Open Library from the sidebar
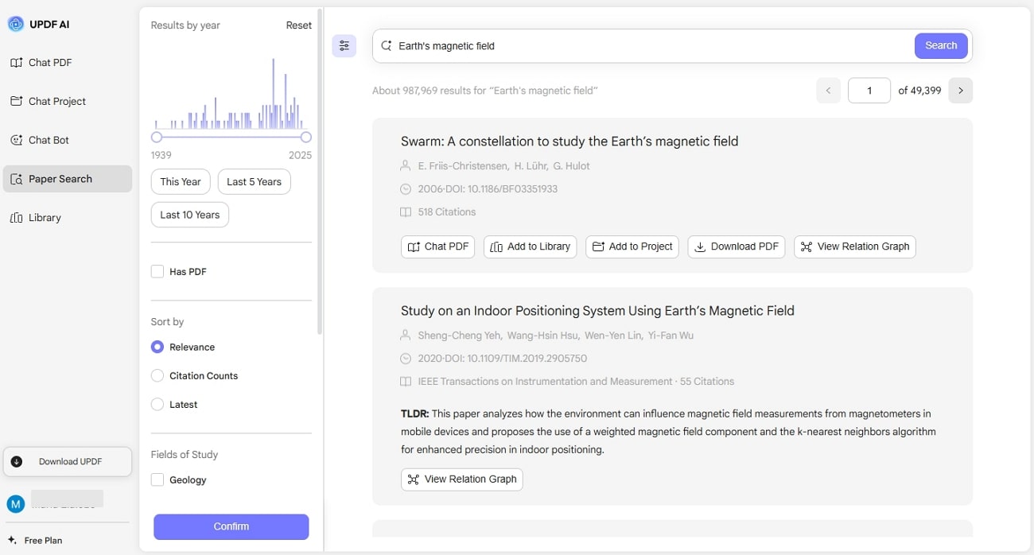1034x555 pixels. (68, 218)
